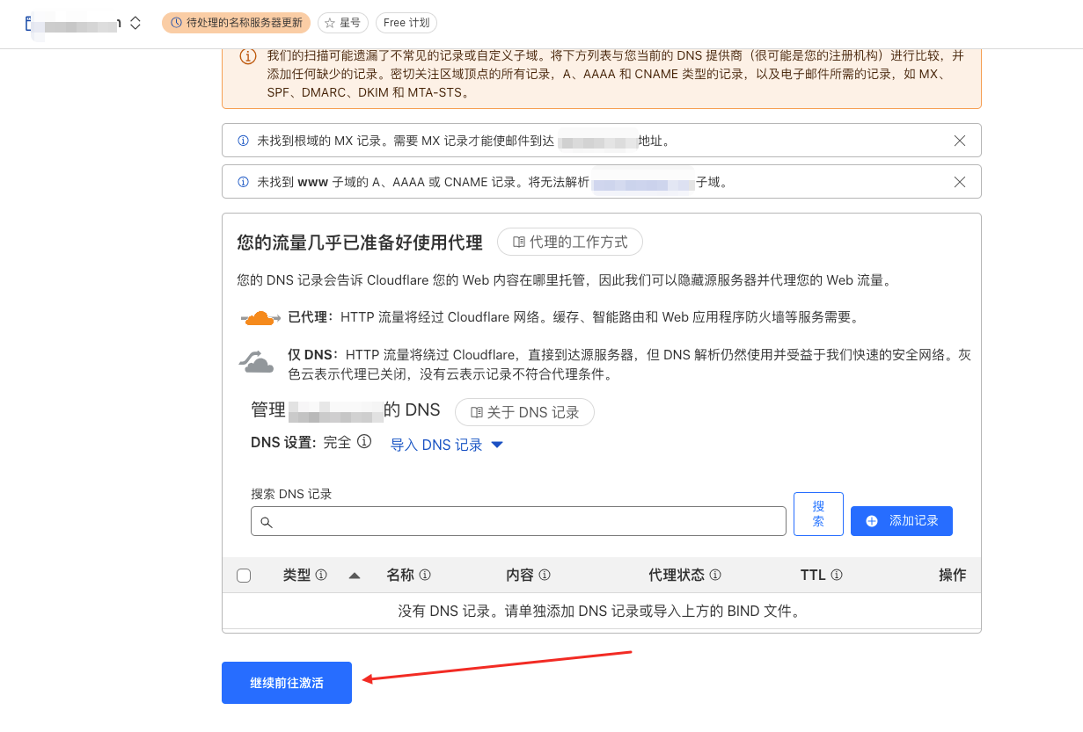This screenshot has height=732, width=1083.
Task: Click info icon next to 名称 column
Action: pos(425,575)
